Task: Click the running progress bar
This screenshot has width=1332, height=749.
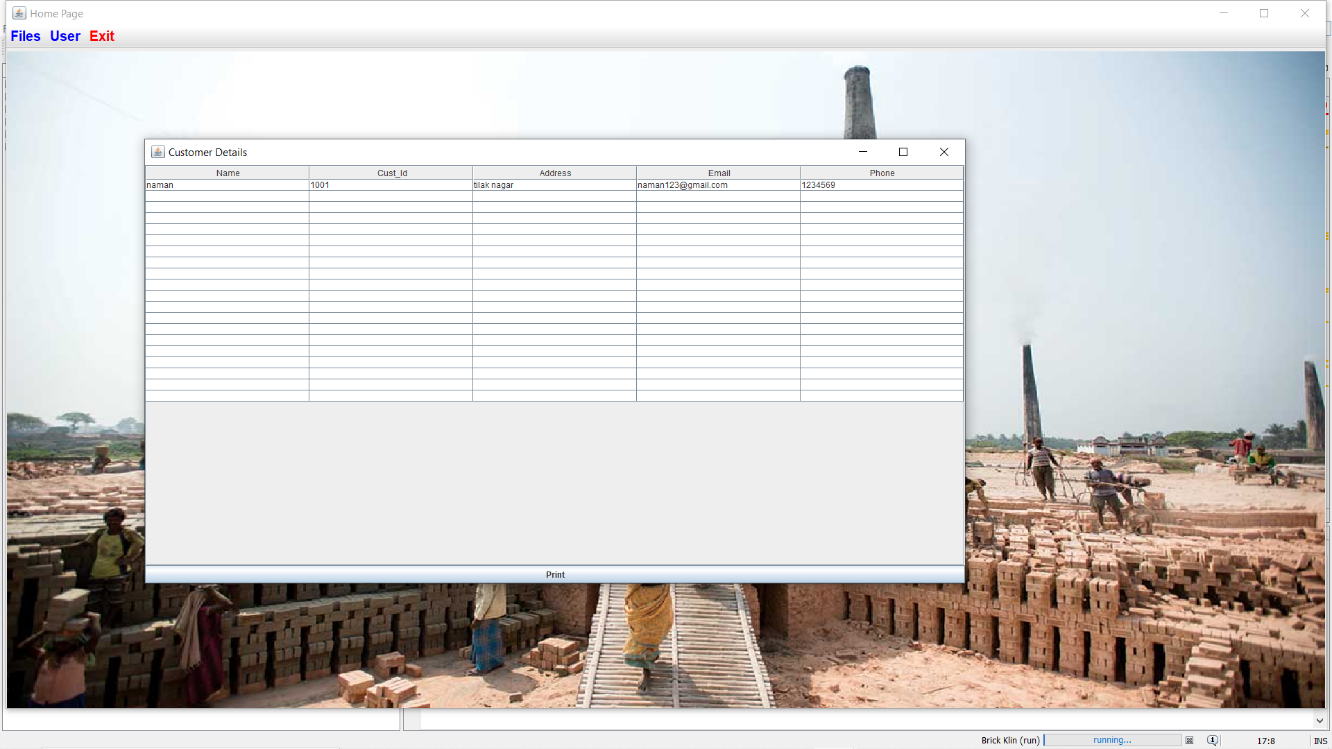Action: (x=1112, y=740)
